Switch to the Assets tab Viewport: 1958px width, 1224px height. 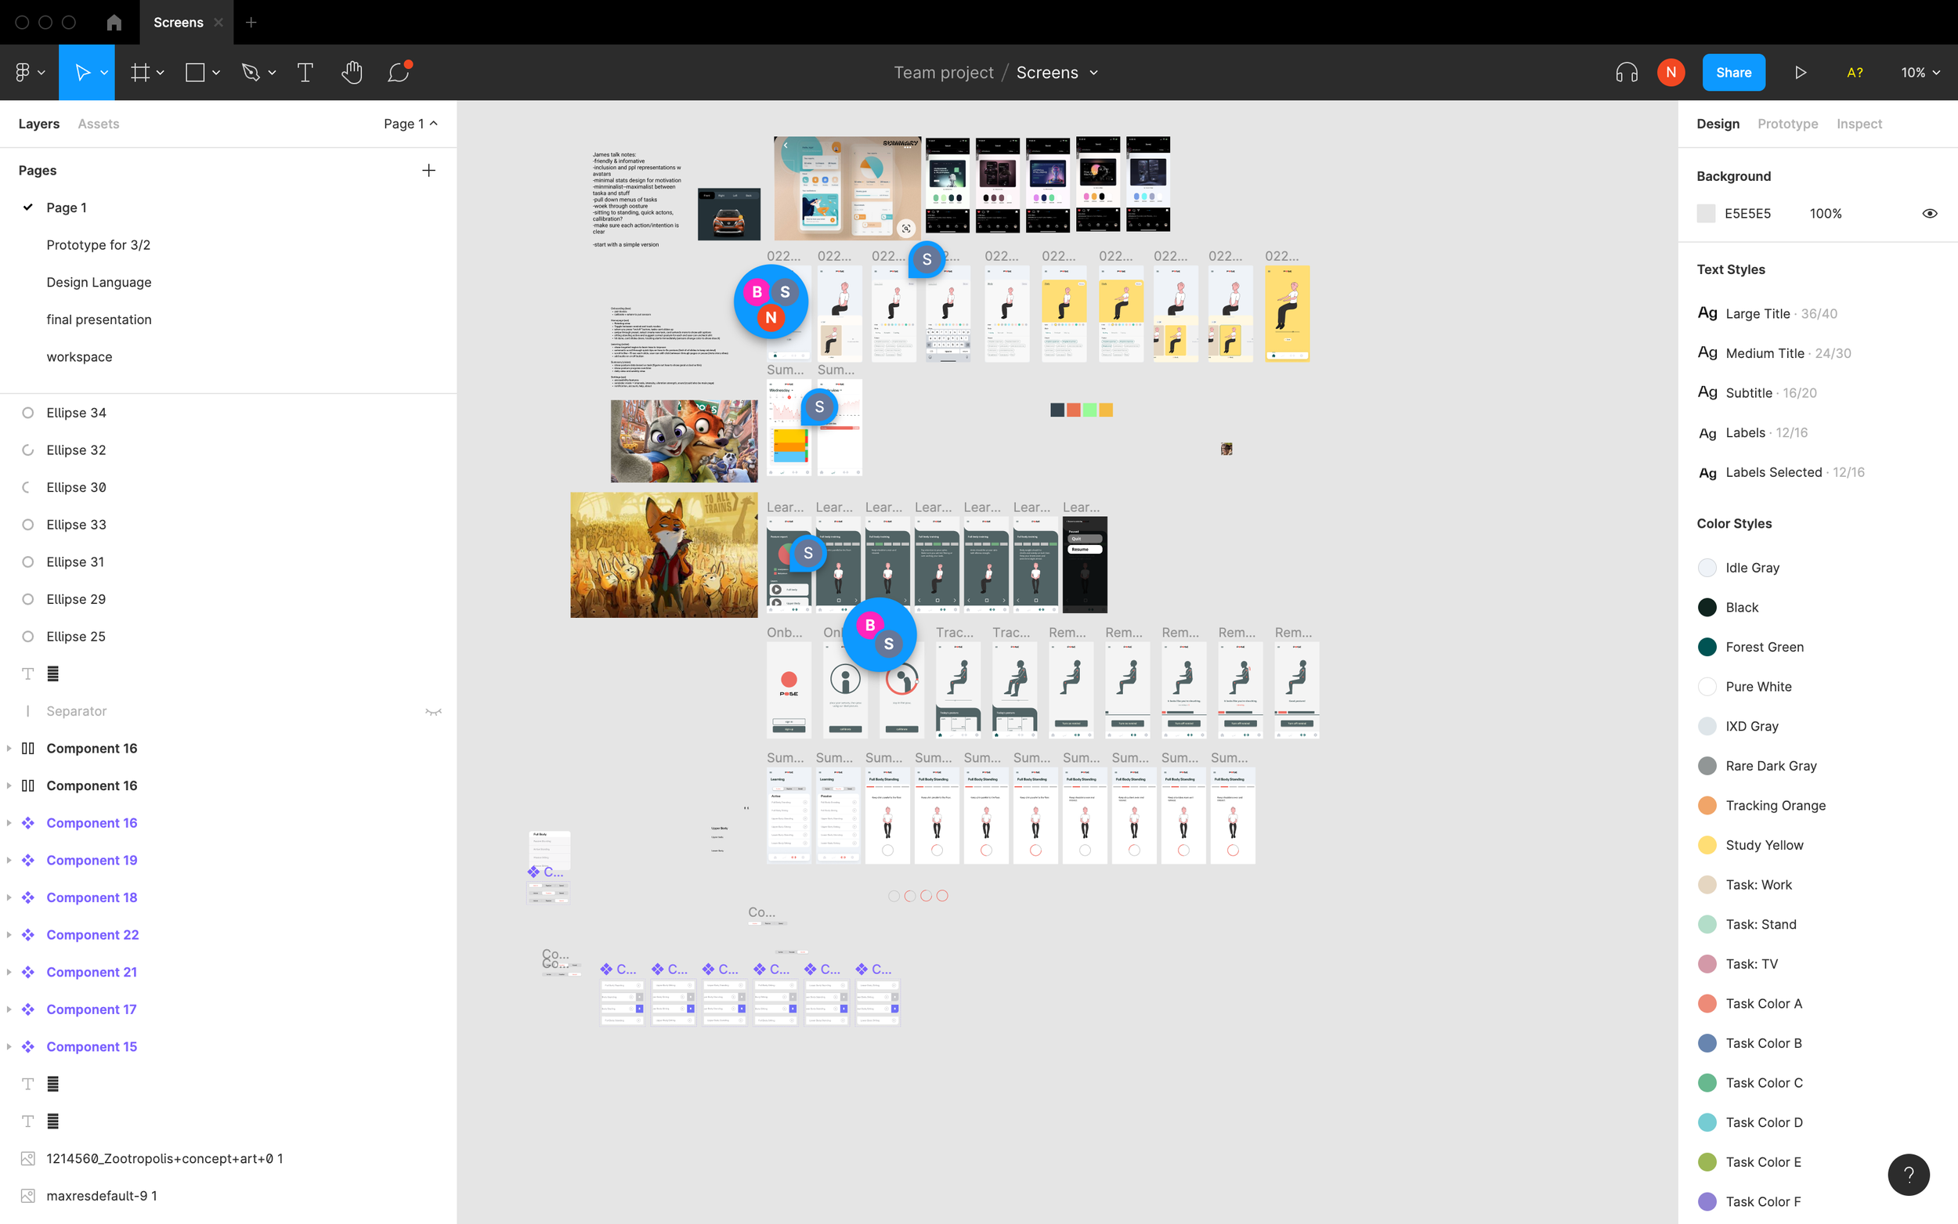tap(99, 124)
